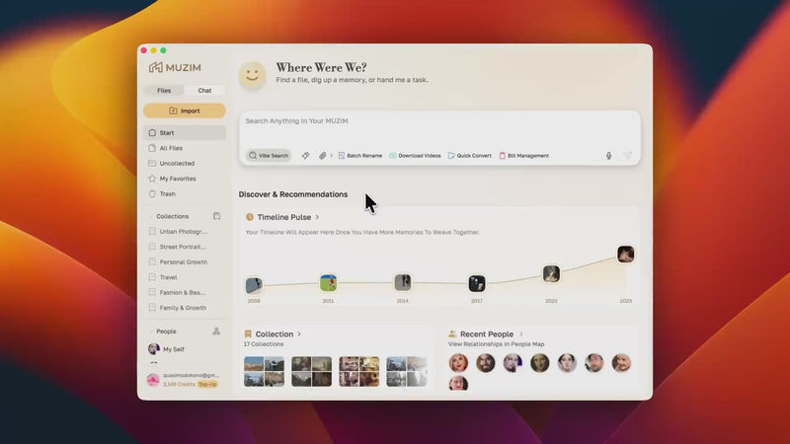The height and width of the screenshot is (444, 790).
Task: Select the 2020 timeline thumbnail
Action: pos(551,274)
